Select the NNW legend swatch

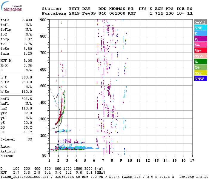pos(201,79)
